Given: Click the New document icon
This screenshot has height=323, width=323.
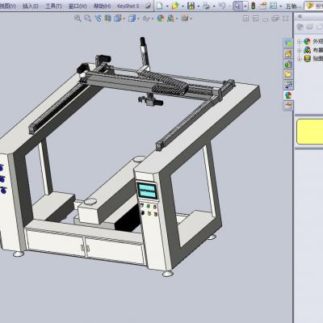Looking at the screenshot, I should tap(160, 6).
